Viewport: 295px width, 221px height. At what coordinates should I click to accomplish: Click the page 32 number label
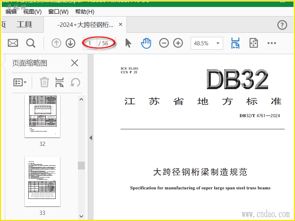coord(42,144)
